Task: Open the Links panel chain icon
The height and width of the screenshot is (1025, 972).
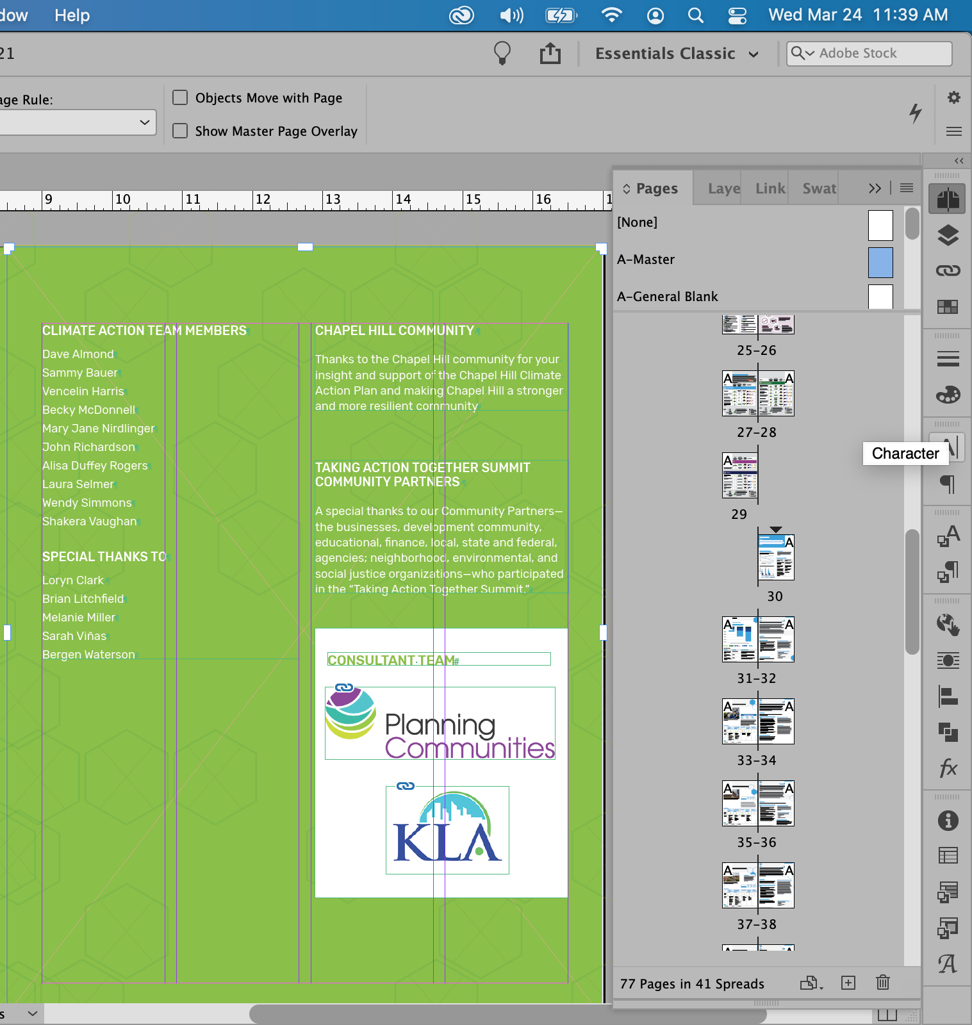Action: pyautogui.click(x=948, y=270)
